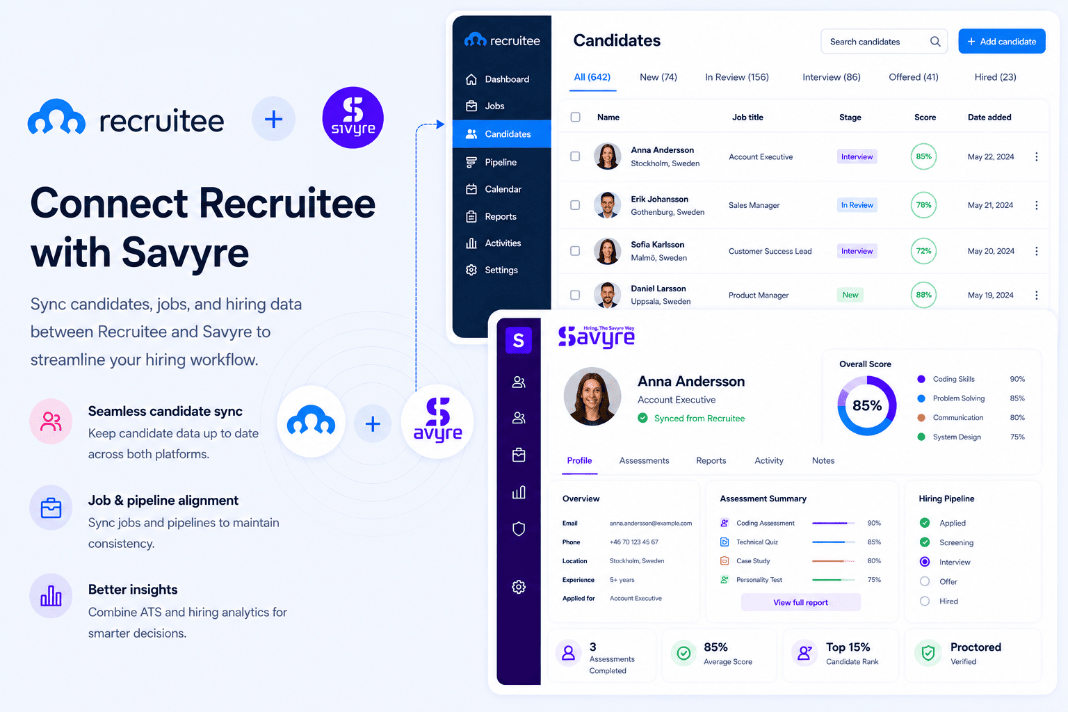Tick the select-all checkbox beside the Name header
This screenshot has height=712, width=1068.
pyautogui.click(x=576, y=117)
